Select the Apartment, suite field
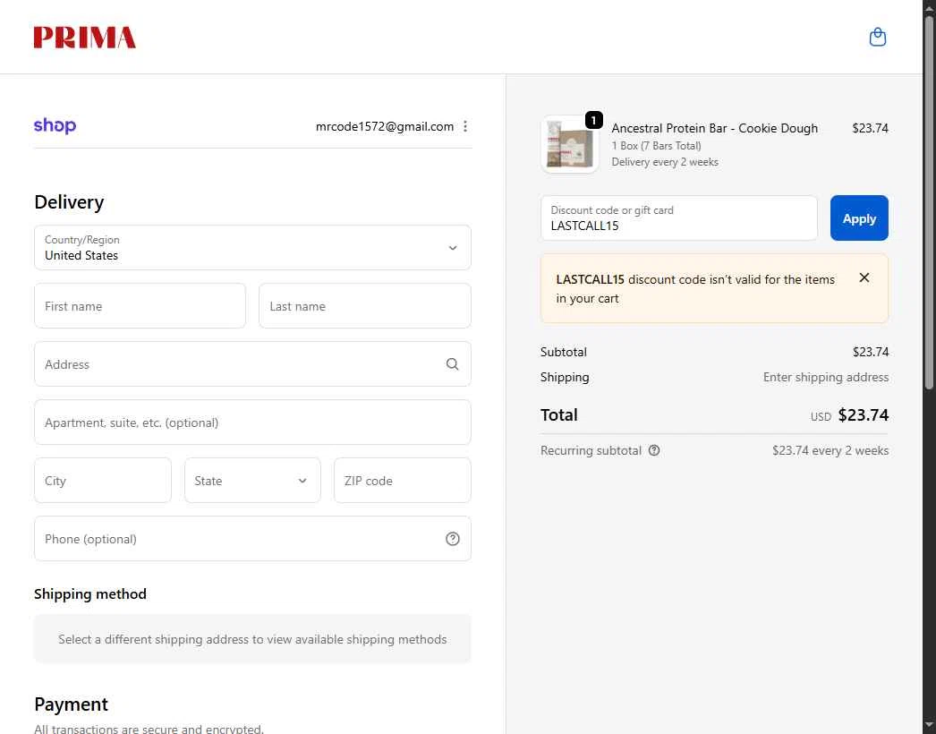Viewport: 936px width, 734px height. click(x=252, y=422)
